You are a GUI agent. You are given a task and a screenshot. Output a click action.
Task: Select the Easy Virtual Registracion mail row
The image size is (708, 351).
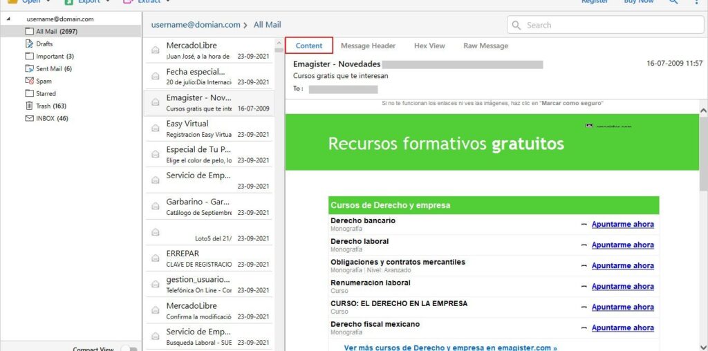pyautogui.click(x=208, y=129)
